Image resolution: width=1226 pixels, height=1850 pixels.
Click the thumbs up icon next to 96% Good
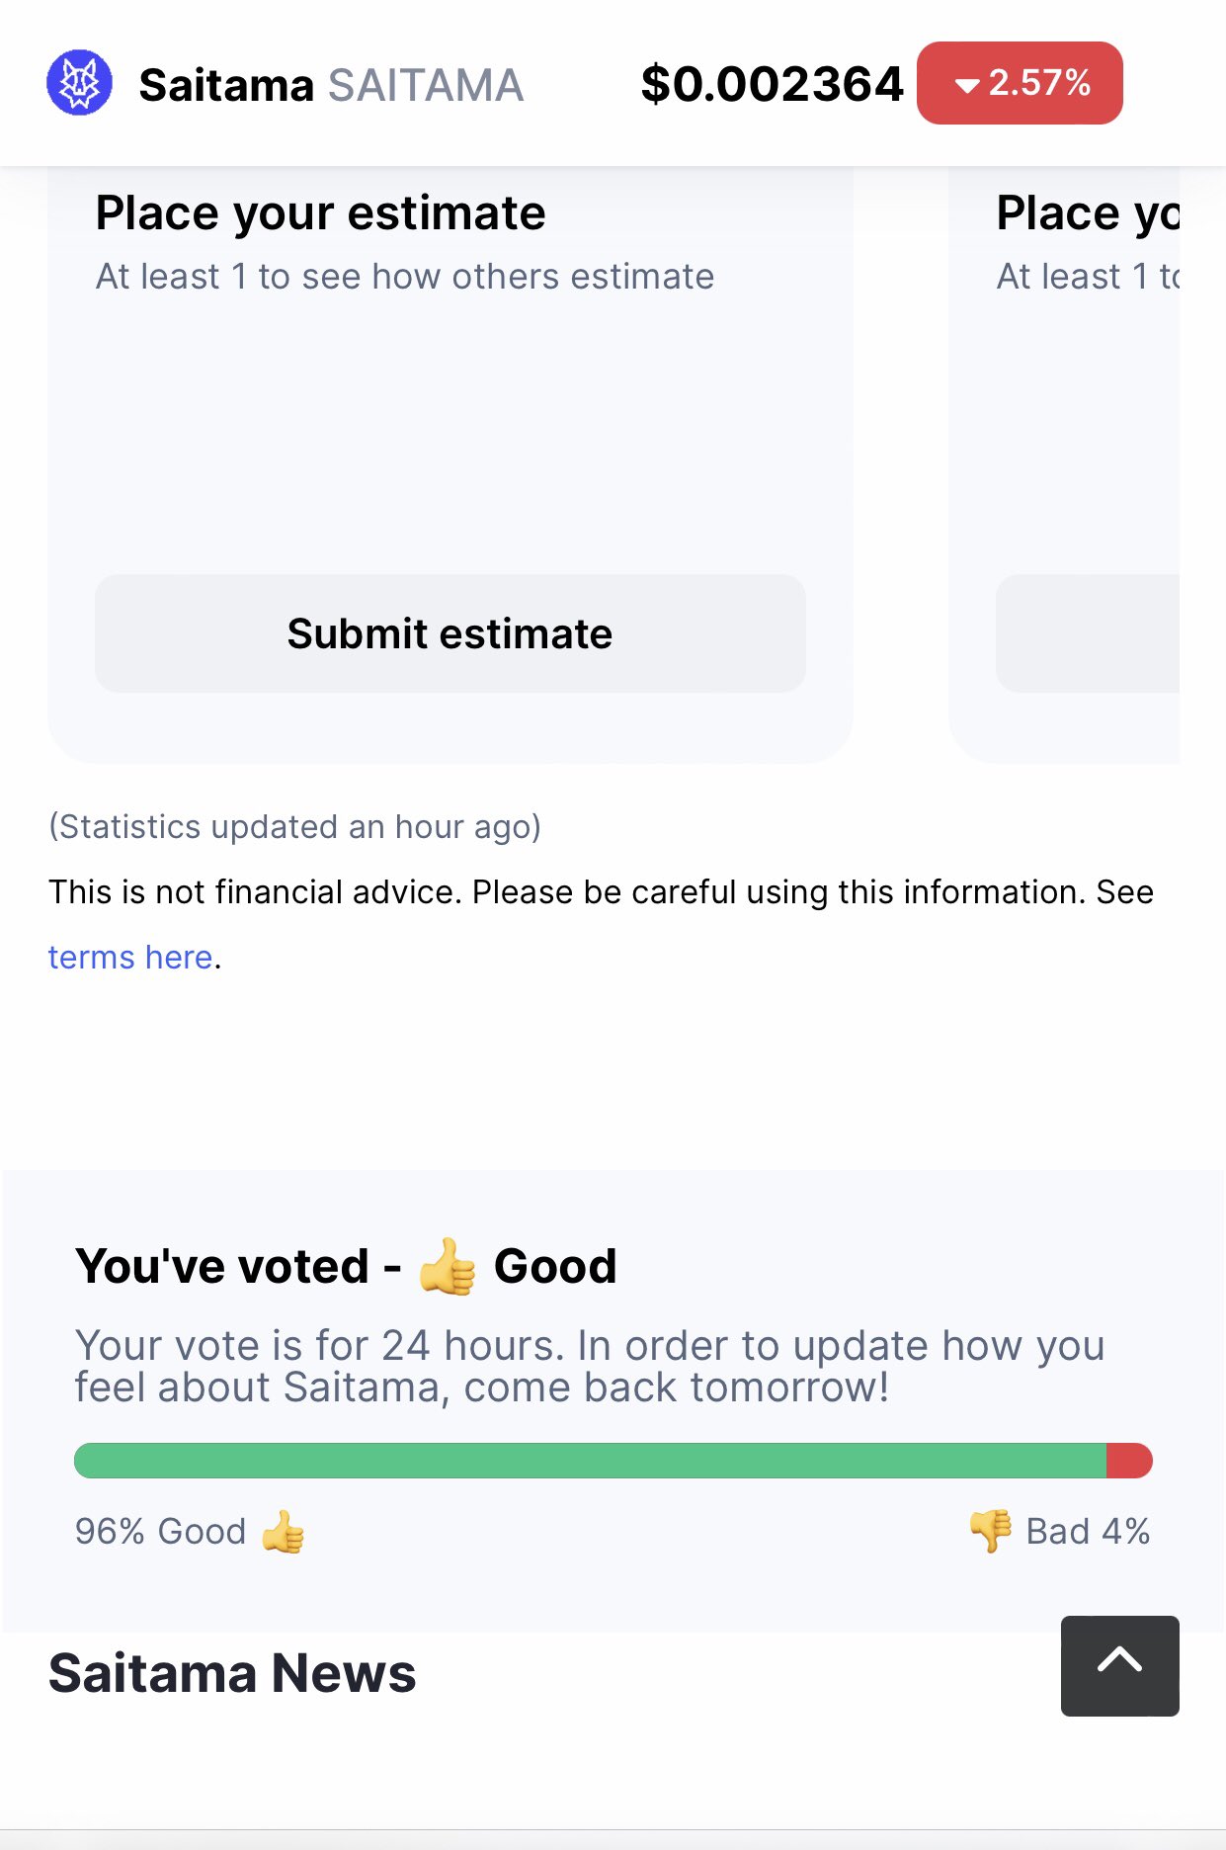point(283,1532)
